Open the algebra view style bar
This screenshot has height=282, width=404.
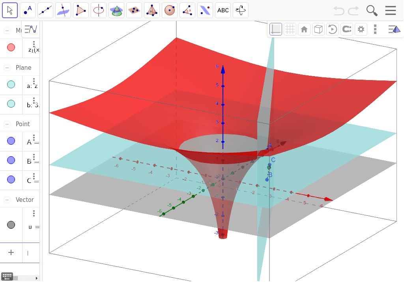31,29
